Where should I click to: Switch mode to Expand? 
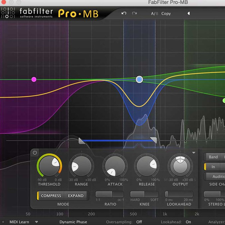[x=76, y=196]
